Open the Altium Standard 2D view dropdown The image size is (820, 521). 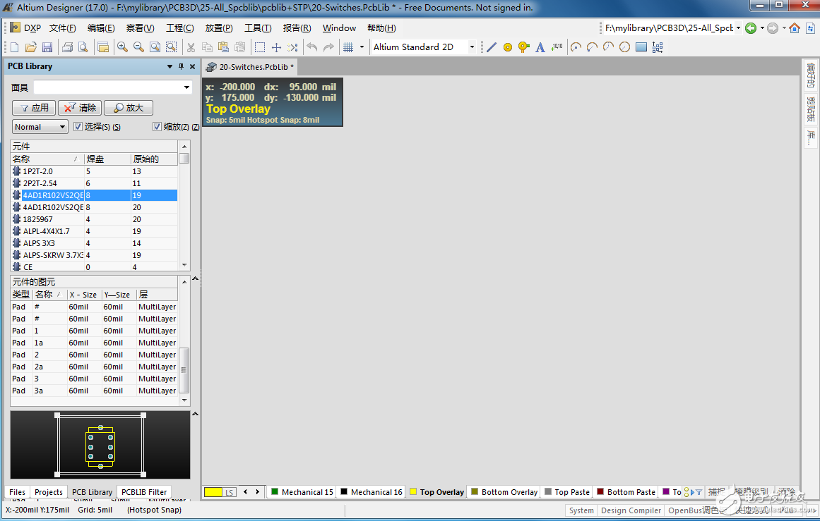471,47
